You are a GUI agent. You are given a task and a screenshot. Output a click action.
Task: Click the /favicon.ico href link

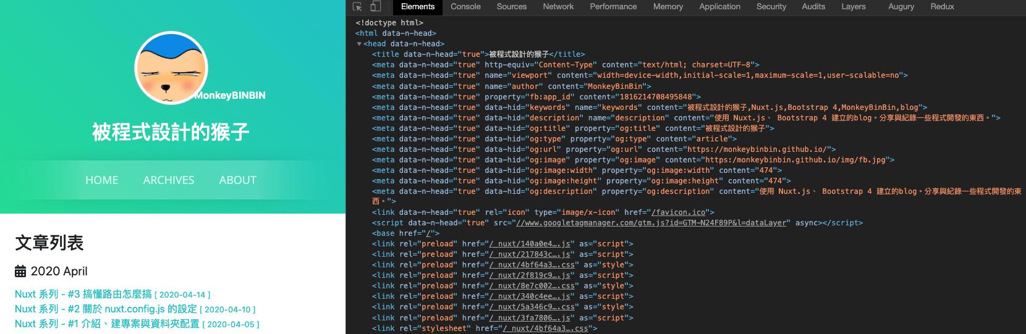[678, 212]
